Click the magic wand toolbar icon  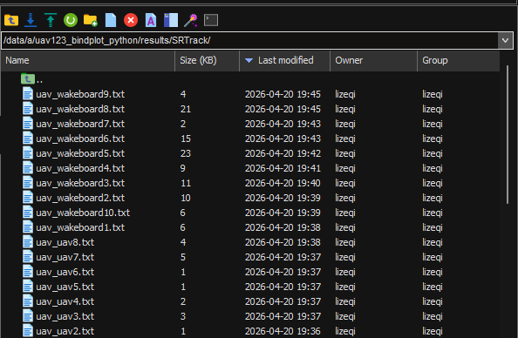191,20
